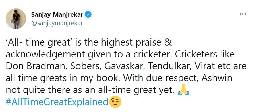Click the blue verified badge beside Sanjay Manjrekar
The height and width of the screenshot is (112, 255).
[x=89, y=15]
